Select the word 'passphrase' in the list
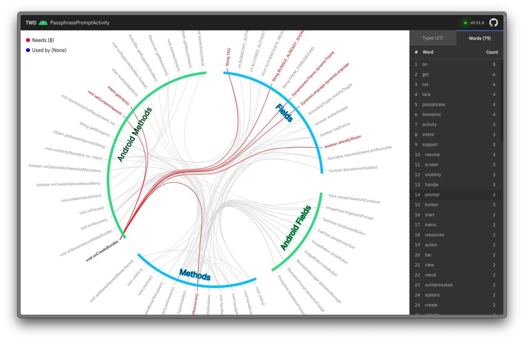 [x=434, y=104]
